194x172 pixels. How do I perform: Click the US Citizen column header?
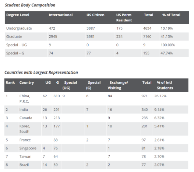click(x=95, y=15)
